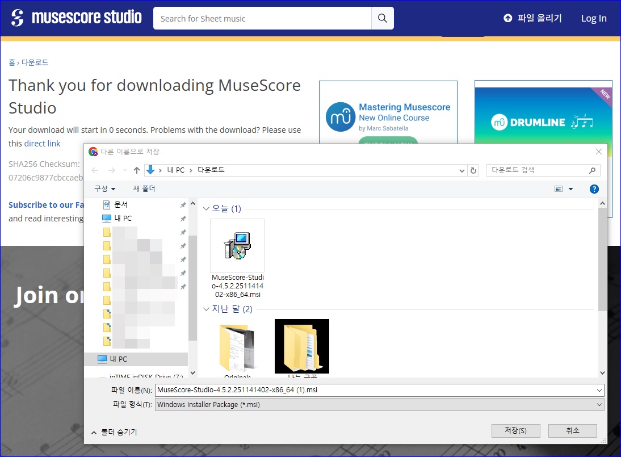Click 내 PC in the address path
This screenshot has height=457, width=621.
click(x=175, y=170)
